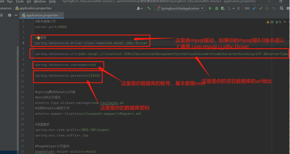The width and height of the screenshot is (290, 154).
Task: Show Git history using the clock icon
Action: pos(267,8)
